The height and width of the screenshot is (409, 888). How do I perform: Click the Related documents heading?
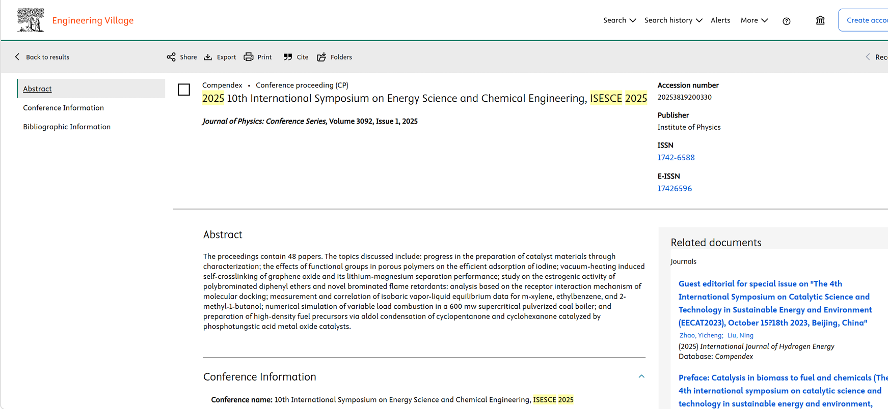coord(716,243)
